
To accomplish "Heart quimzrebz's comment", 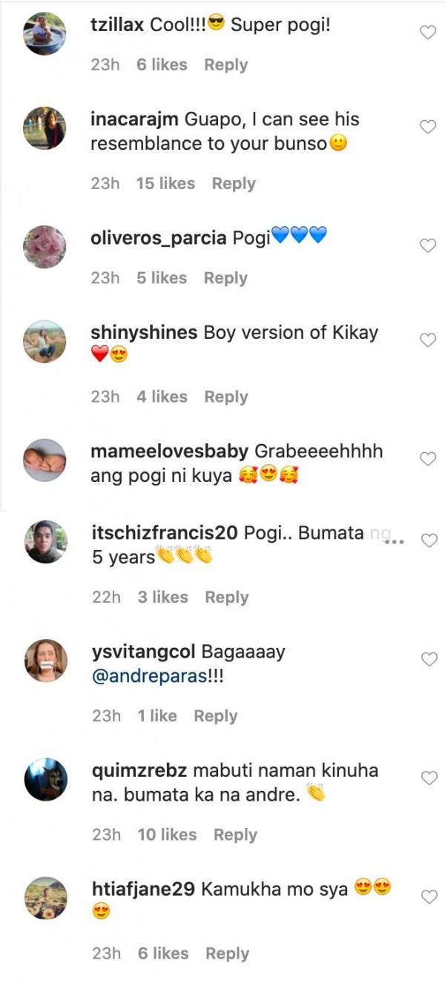I will pyautogui.click(x=429, y=778).
